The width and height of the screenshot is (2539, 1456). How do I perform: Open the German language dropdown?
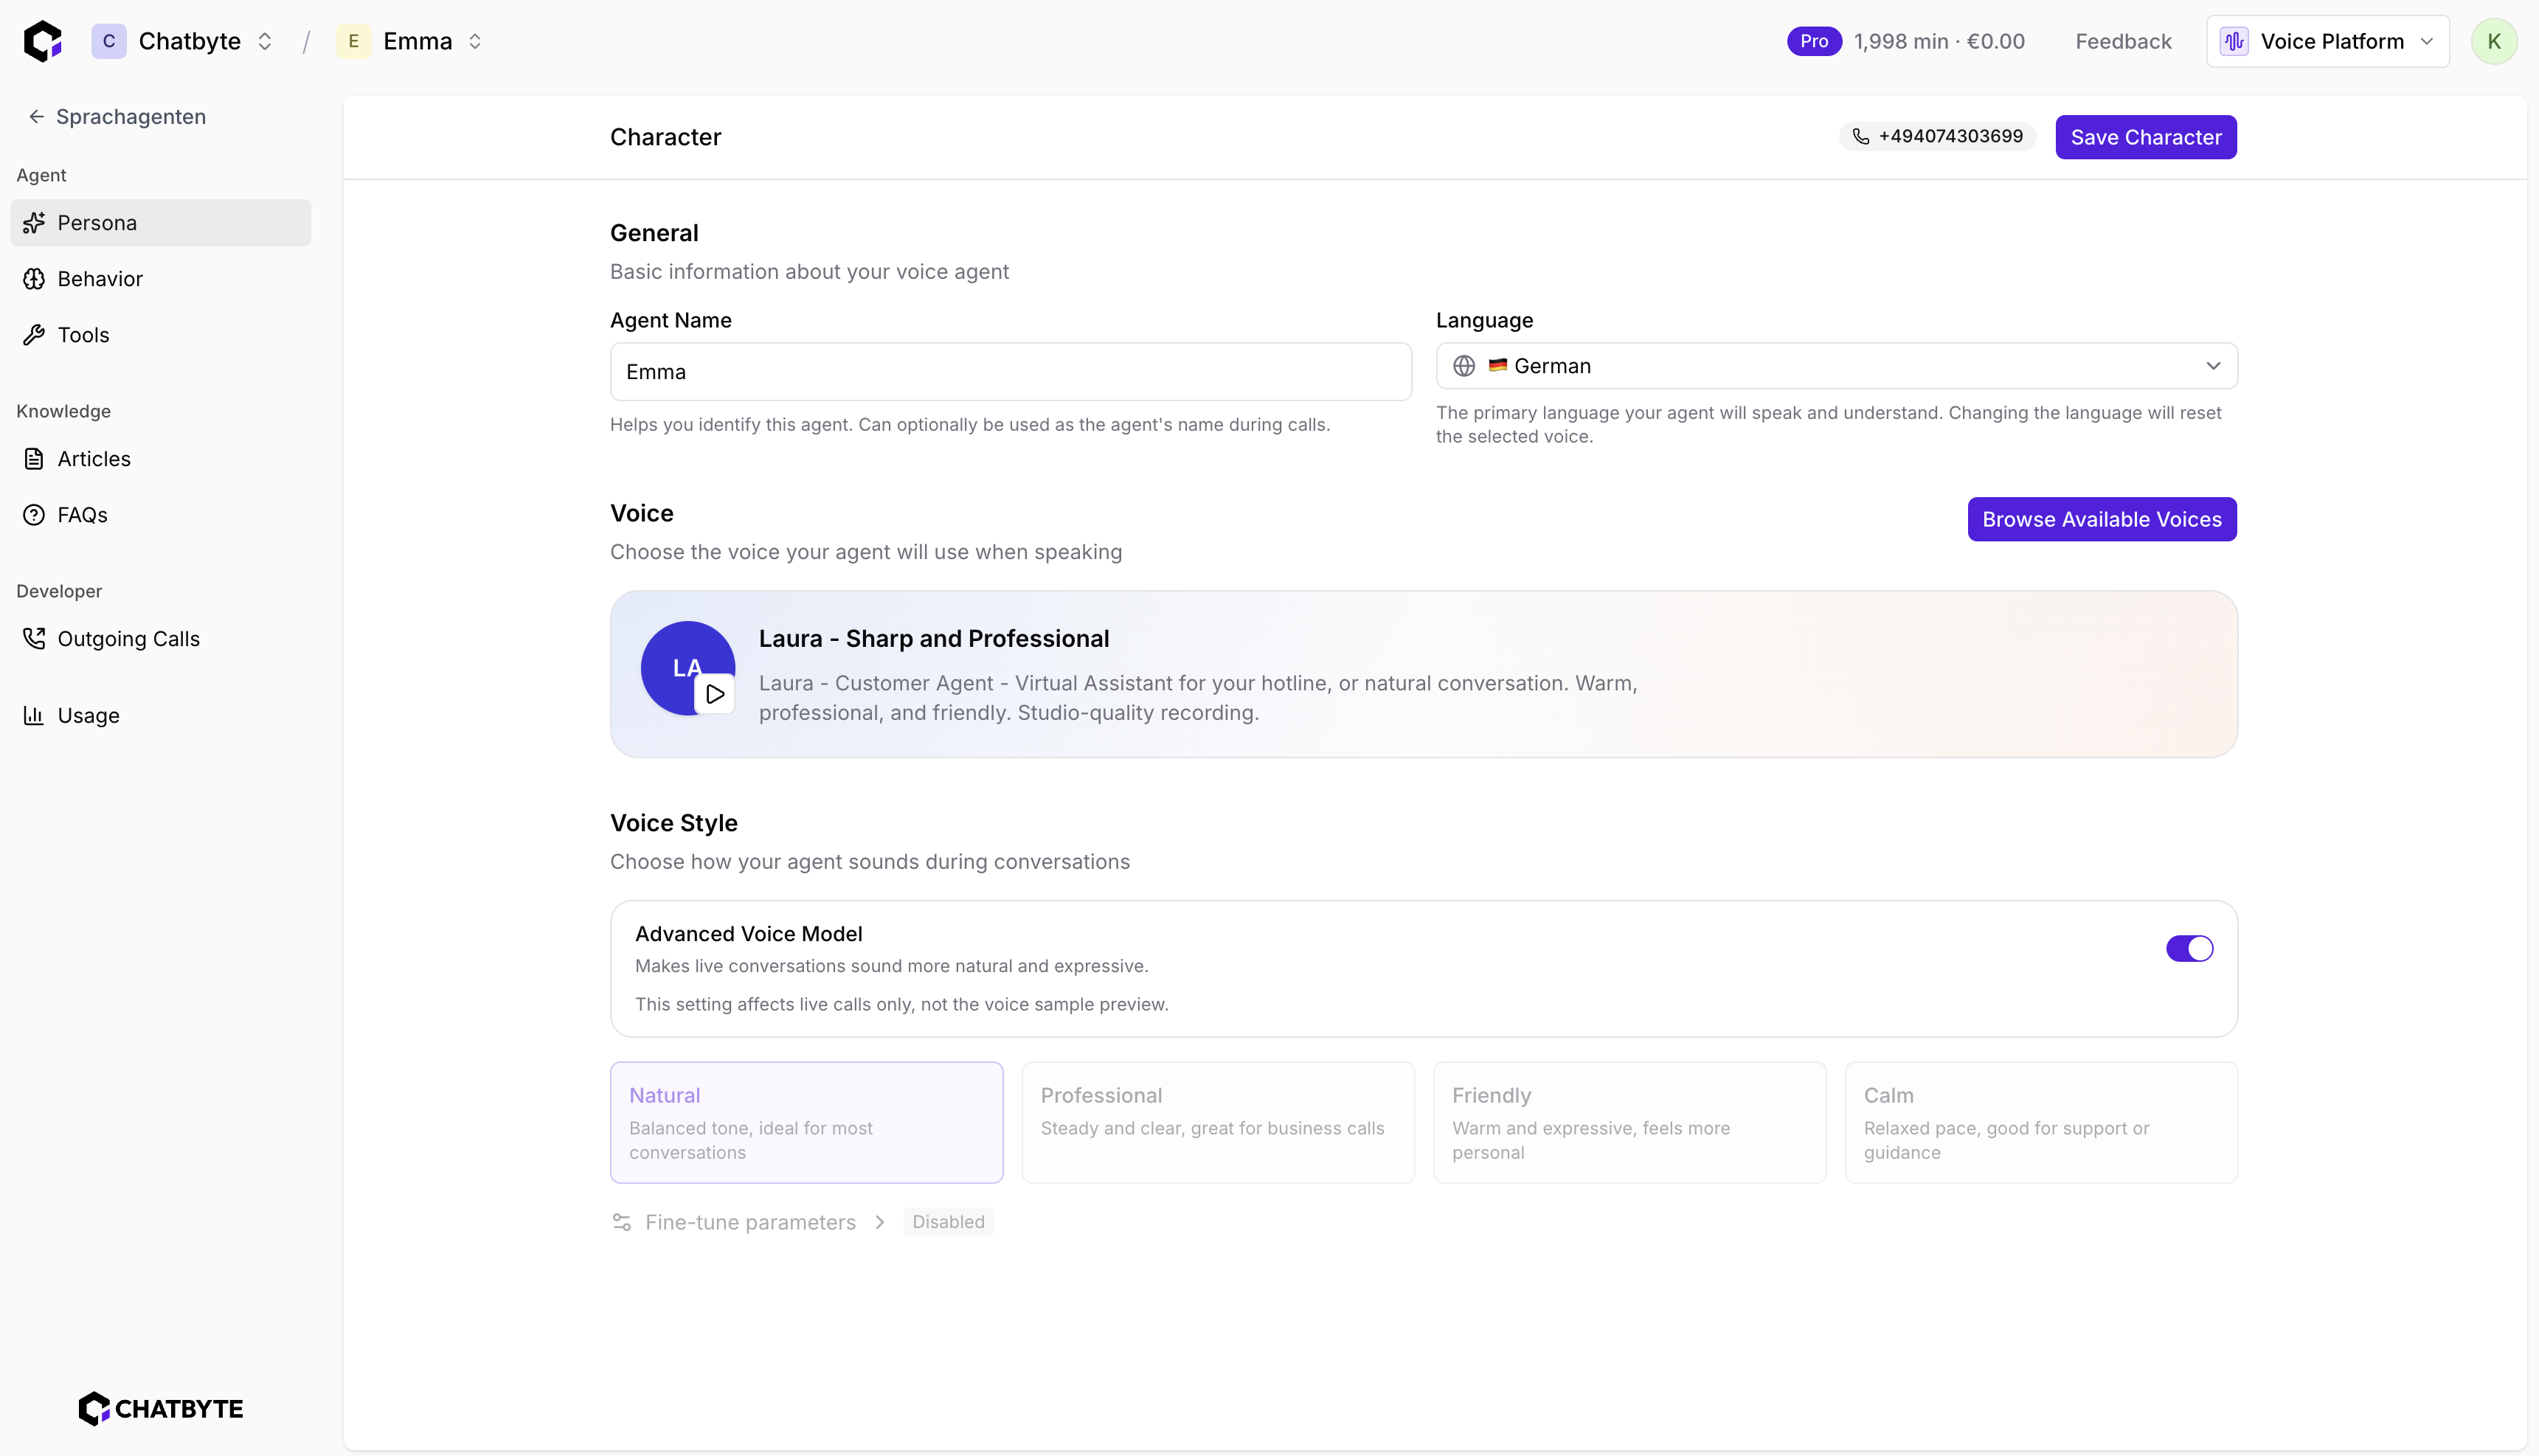click(x=1836, y=366)
